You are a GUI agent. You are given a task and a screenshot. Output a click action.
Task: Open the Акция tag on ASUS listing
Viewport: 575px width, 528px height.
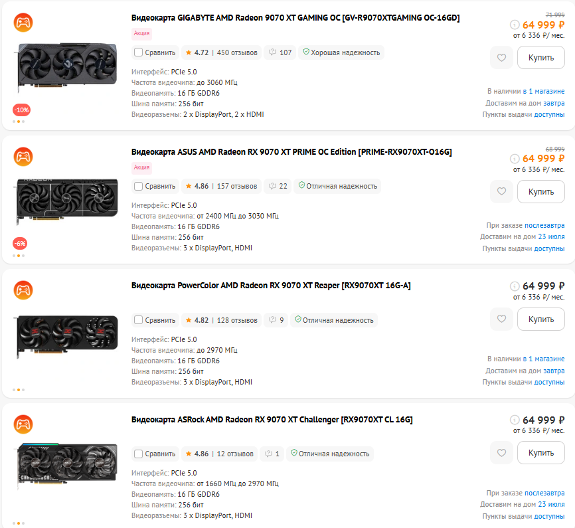141,167
